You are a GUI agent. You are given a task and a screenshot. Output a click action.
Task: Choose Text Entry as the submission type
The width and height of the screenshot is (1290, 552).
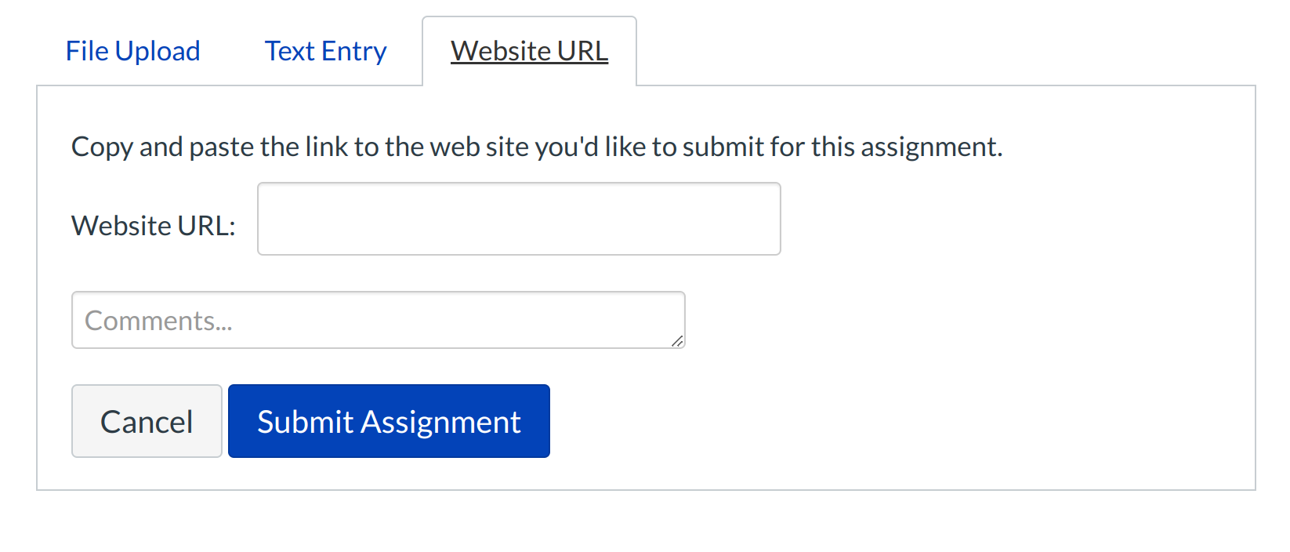[x=325, y=51]
